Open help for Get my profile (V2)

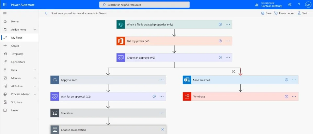[x=220, y=41]
